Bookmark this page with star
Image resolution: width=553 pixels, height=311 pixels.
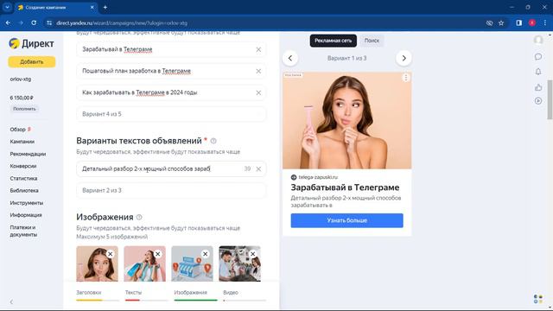501,23
